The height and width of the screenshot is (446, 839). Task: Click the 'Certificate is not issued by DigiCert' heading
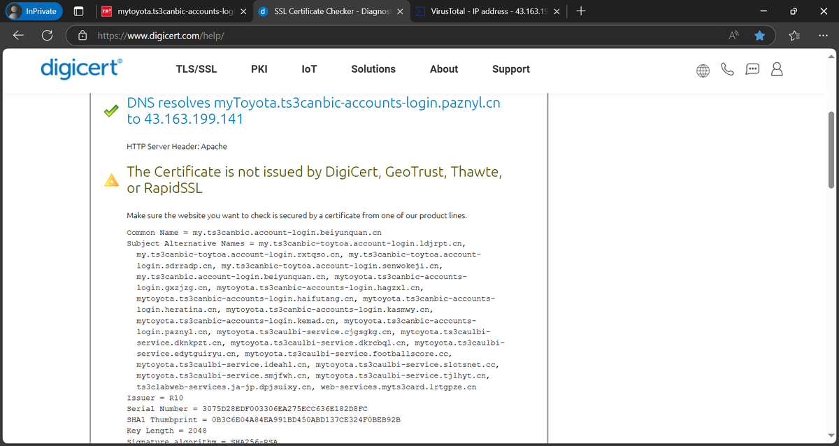315,180
